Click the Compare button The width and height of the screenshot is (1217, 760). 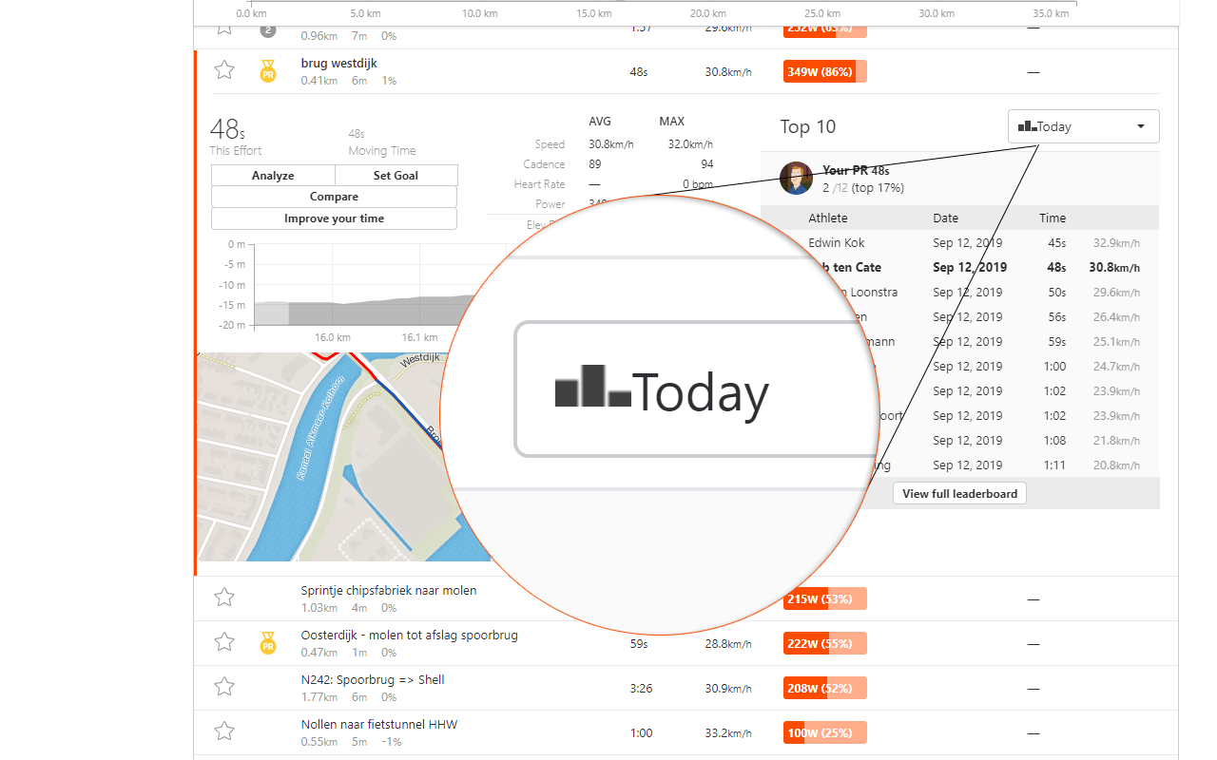tap(334, 197)
